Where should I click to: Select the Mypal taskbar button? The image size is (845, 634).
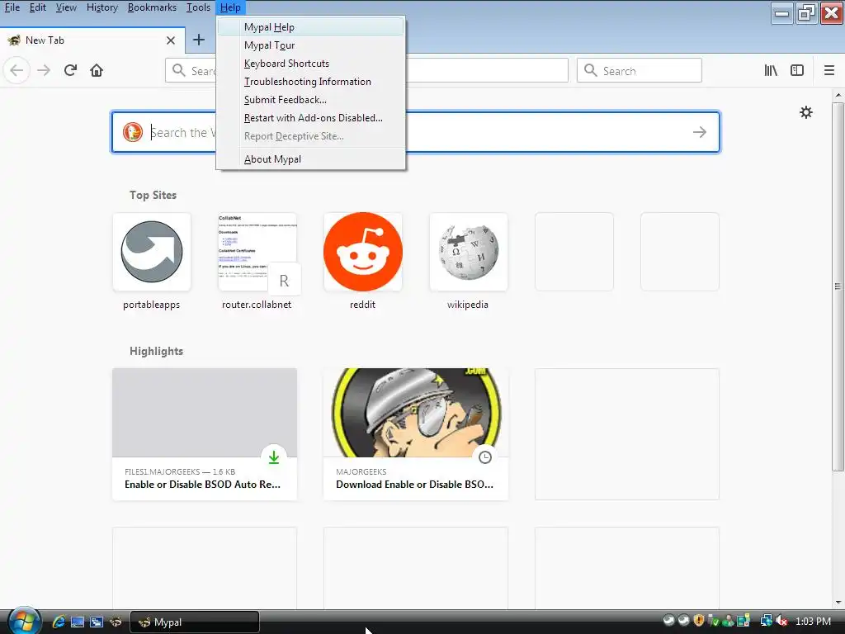point(195,622)
